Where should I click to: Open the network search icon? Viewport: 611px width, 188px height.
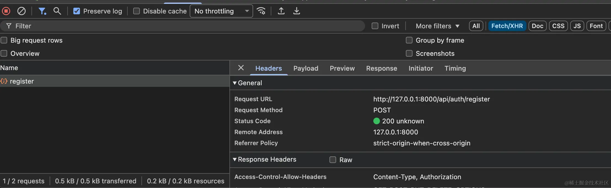pos(57,11)
